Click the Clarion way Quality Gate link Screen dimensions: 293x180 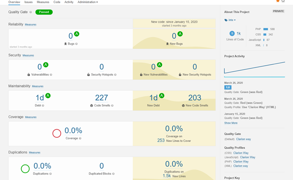(244, 139)
